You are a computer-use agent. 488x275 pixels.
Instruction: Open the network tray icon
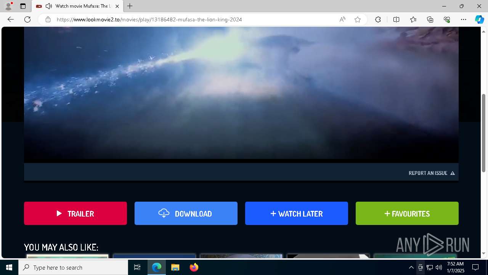tap(430, 267)
